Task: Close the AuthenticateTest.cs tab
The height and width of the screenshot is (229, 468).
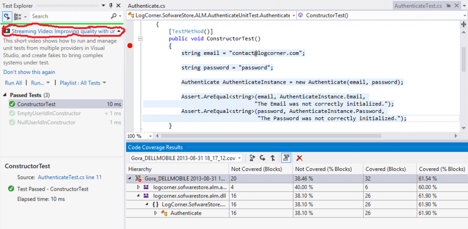Action: coord(457,5)
